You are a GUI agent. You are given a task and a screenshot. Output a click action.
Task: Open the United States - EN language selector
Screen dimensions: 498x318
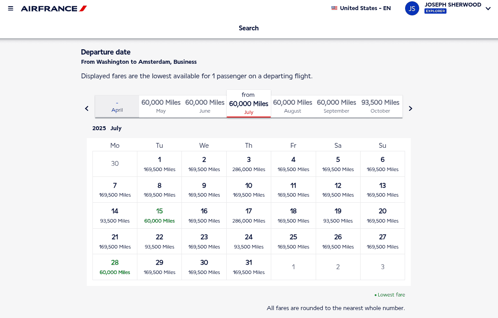[361, 8]
